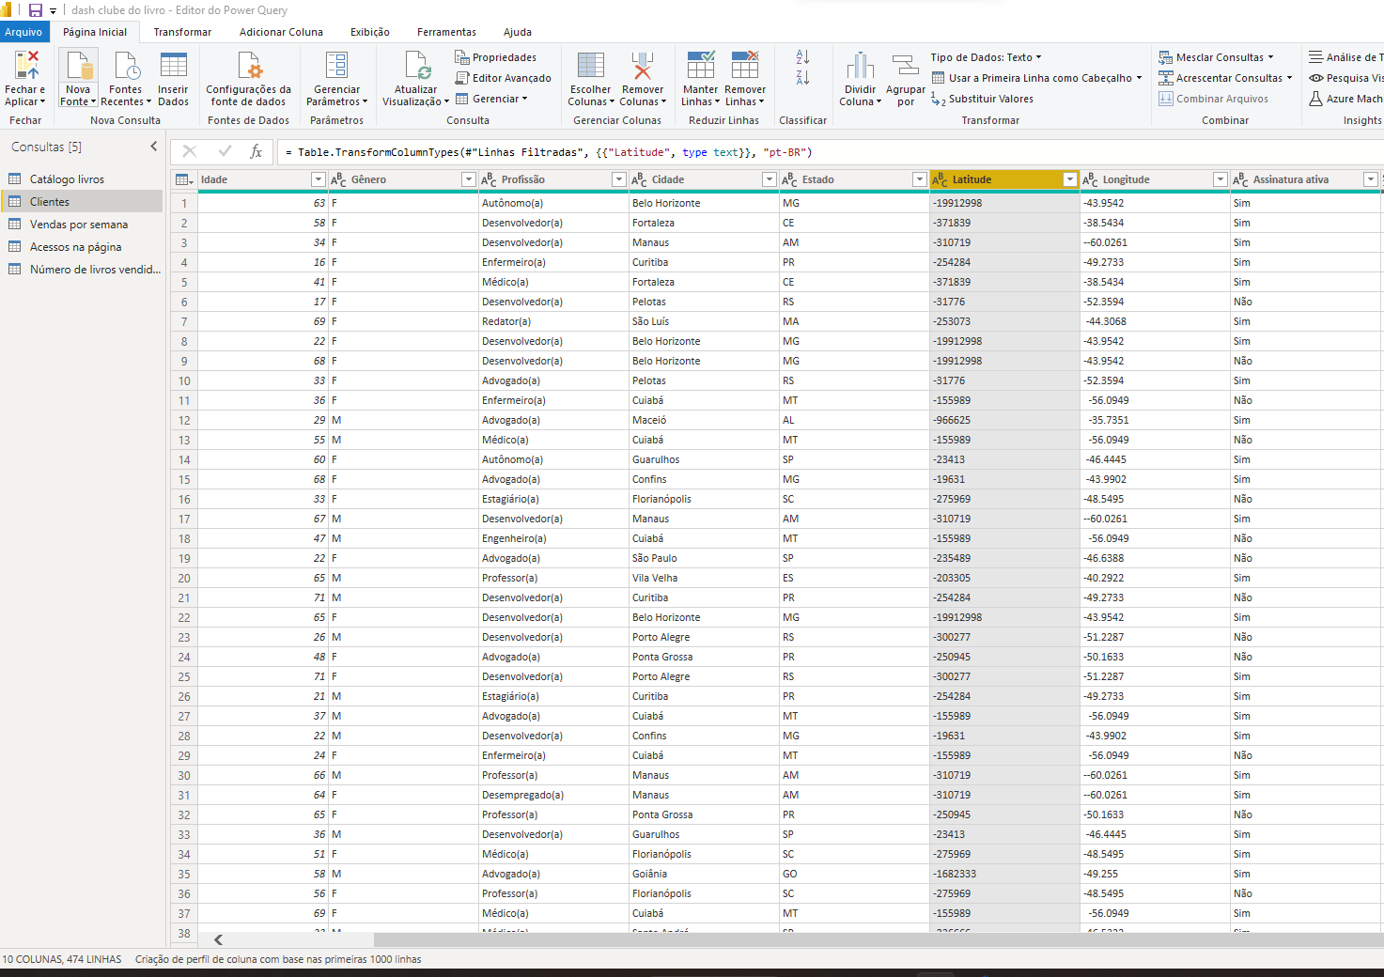This screenshot has height=977, width=1384.
Task: Sort ascending with the A-Z icon
Action: tap(802, 57)
